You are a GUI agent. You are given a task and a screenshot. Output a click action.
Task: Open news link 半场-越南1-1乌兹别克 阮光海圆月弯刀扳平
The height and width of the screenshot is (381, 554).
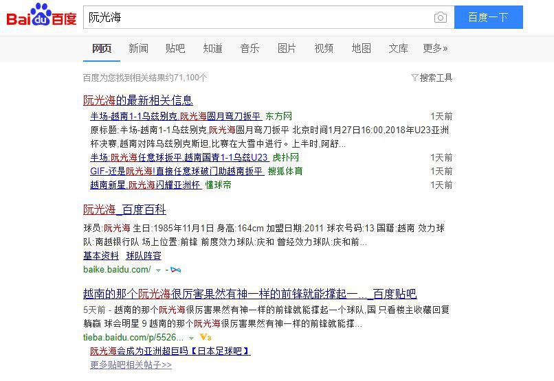click(x=176, y=116)
